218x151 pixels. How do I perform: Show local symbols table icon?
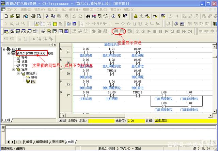click(x=49, y=32)
